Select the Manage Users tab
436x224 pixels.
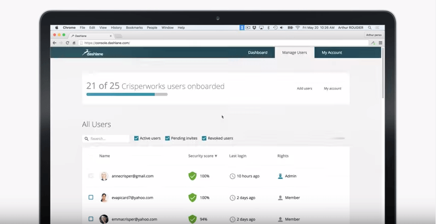tap(295, 52)
